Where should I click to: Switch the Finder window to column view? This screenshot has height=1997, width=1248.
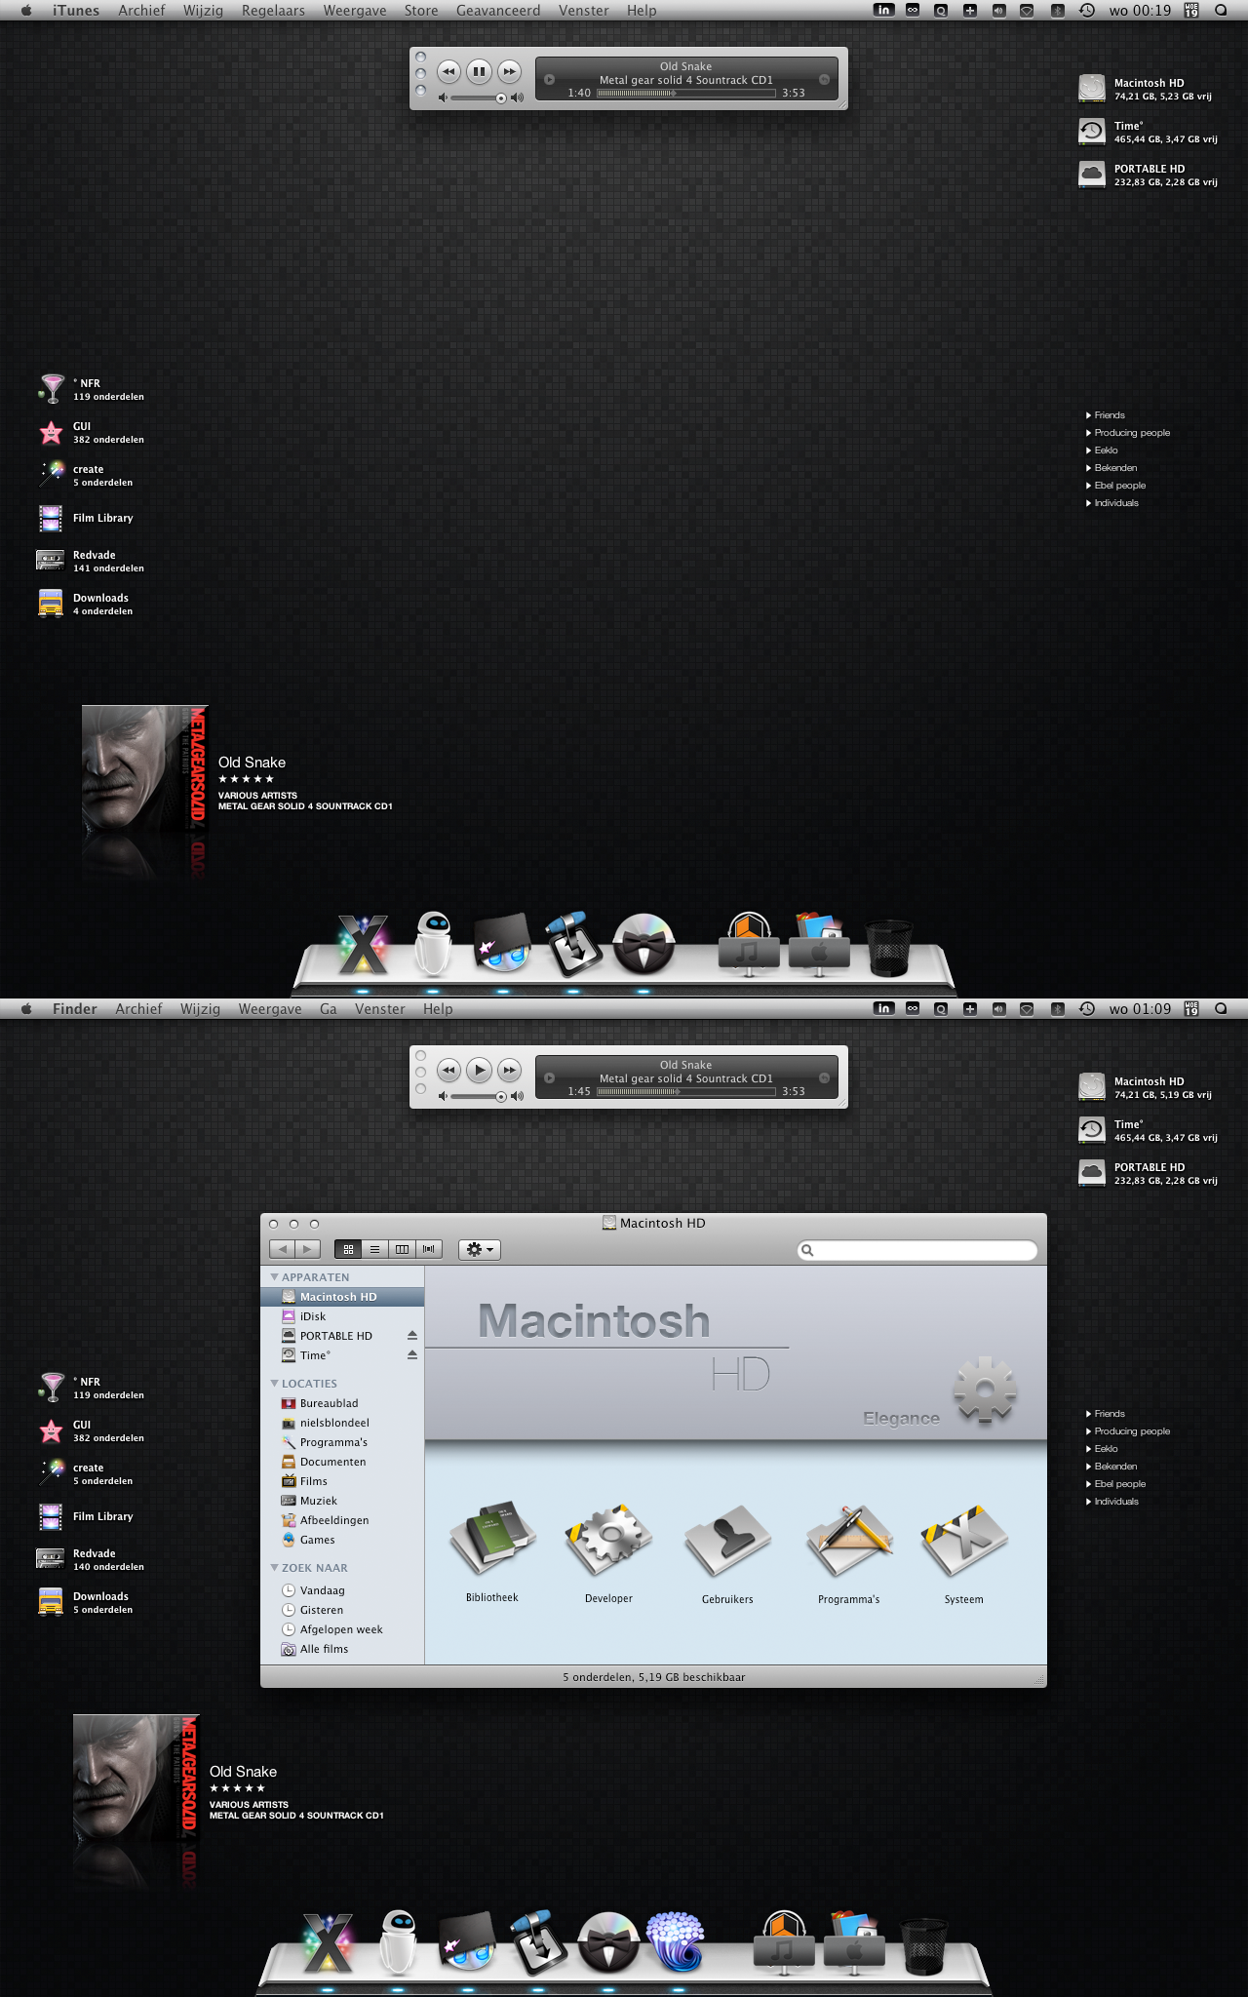402,1249
